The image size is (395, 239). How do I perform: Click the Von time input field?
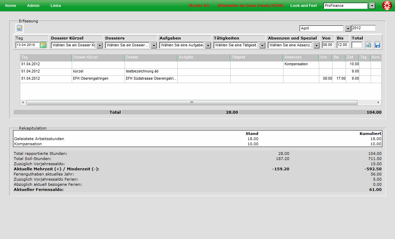click(328, 45)
